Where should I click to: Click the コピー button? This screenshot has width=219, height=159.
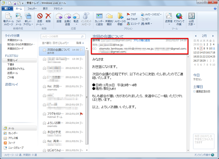146,19
